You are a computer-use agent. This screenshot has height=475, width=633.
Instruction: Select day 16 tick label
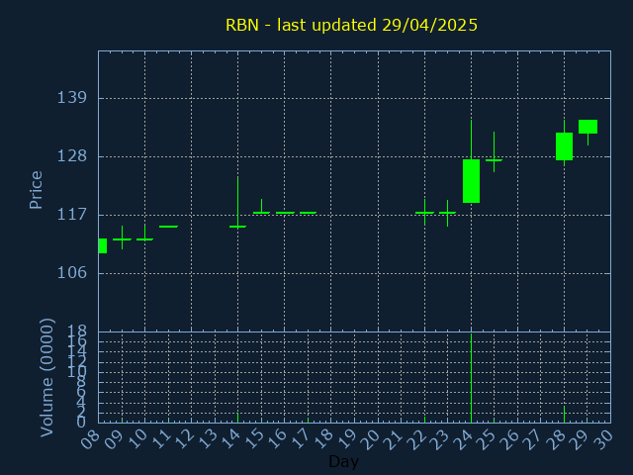click(277, 439)
